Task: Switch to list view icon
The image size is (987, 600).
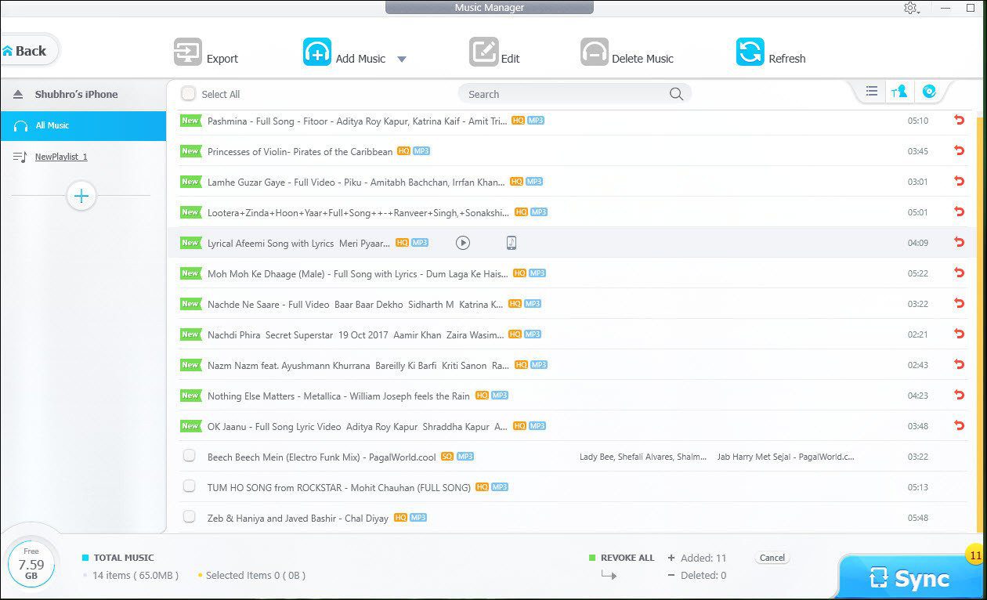Action: [871, 92]
